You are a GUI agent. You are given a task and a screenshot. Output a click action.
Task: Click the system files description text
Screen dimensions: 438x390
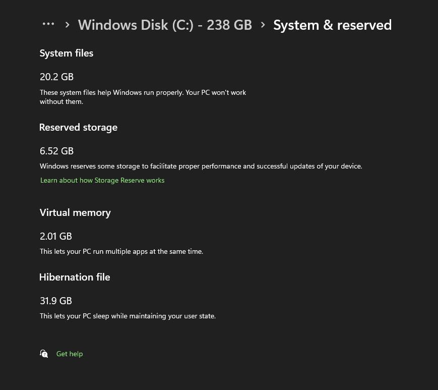pyautogui.click(x=143, y=97)
